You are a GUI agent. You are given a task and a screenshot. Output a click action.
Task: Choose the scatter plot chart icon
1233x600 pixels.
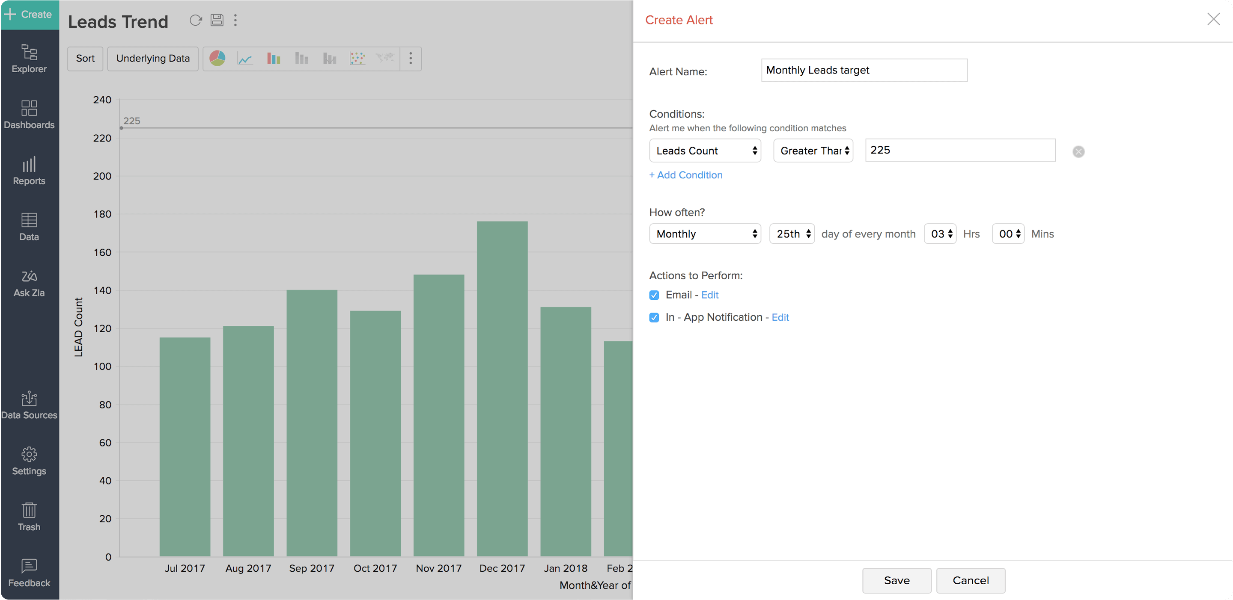click(357, 58)
